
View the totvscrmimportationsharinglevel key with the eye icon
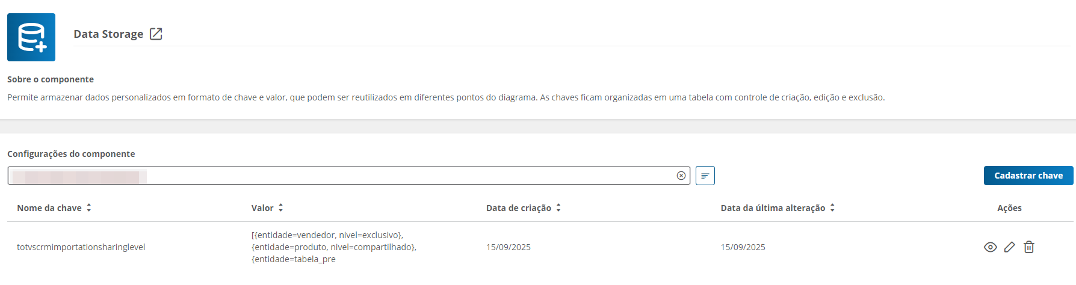[x=990, y=247]
